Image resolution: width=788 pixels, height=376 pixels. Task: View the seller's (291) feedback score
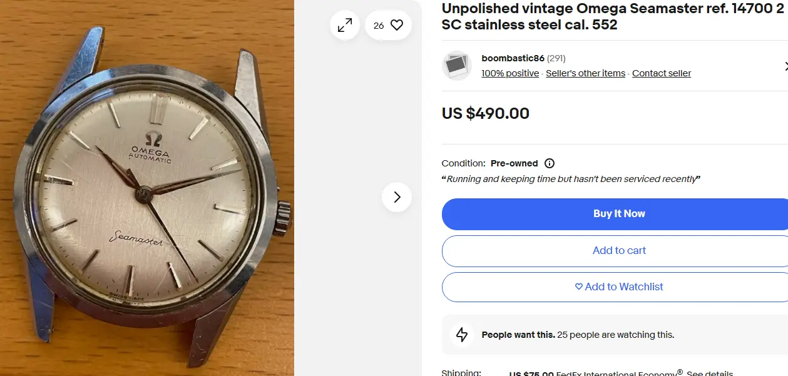point(556,58)
